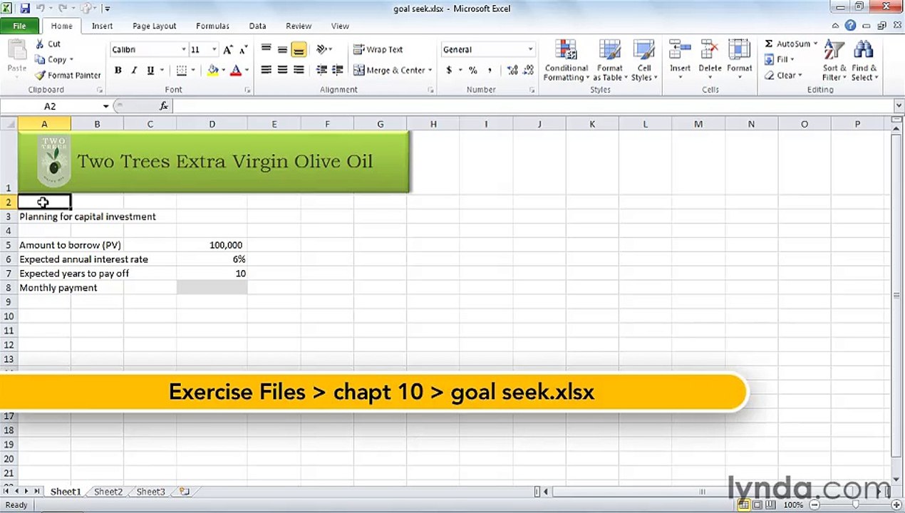Click the Copy command
Image resolution: width=905 pixels, height=513 pixels.
51,59
